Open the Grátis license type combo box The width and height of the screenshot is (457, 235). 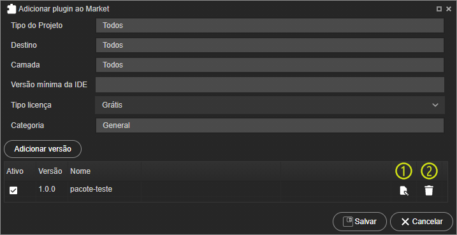[270, 105]
